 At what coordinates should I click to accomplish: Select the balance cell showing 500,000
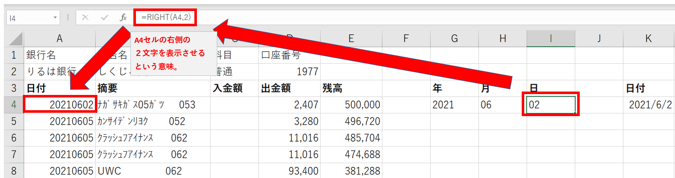coord(351,105)
